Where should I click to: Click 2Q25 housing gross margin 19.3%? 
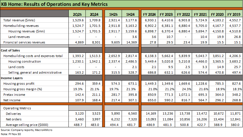point(78,89)
